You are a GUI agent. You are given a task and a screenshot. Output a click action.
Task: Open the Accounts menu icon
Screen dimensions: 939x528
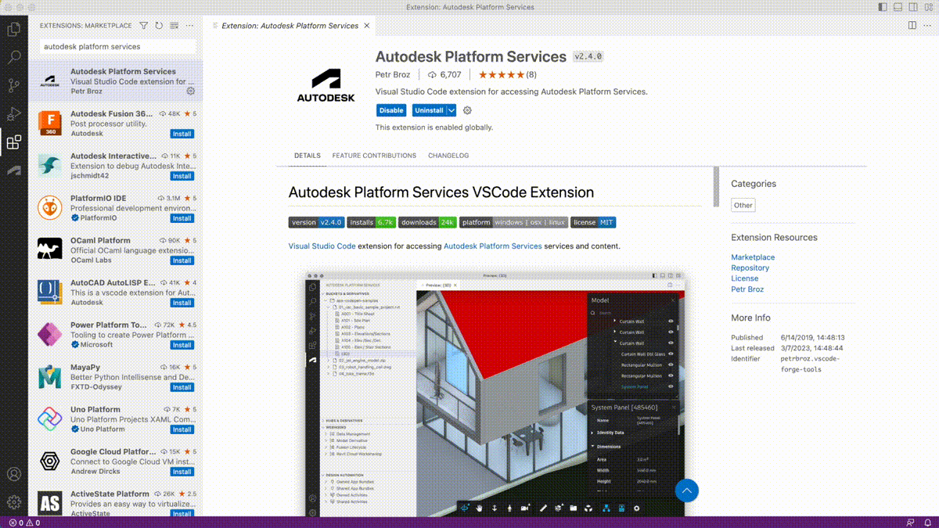[x=13, y=474]
